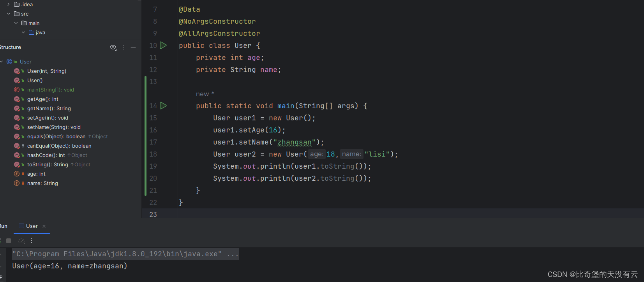Stop the running User process
Image resolution: width=644 pixels, height=282 pixels.
(9, 241)
